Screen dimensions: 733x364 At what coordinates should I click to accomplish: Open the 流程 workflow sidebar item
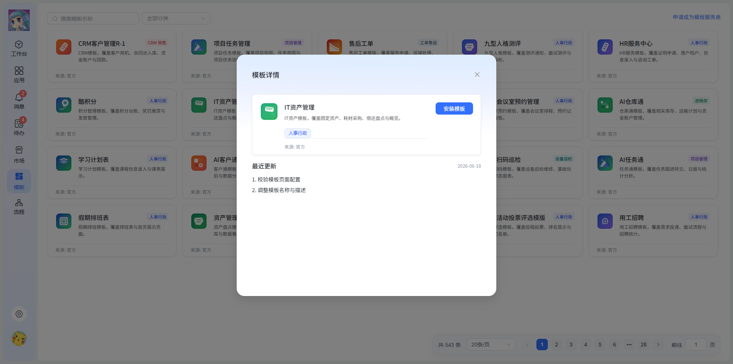[19, 207]
